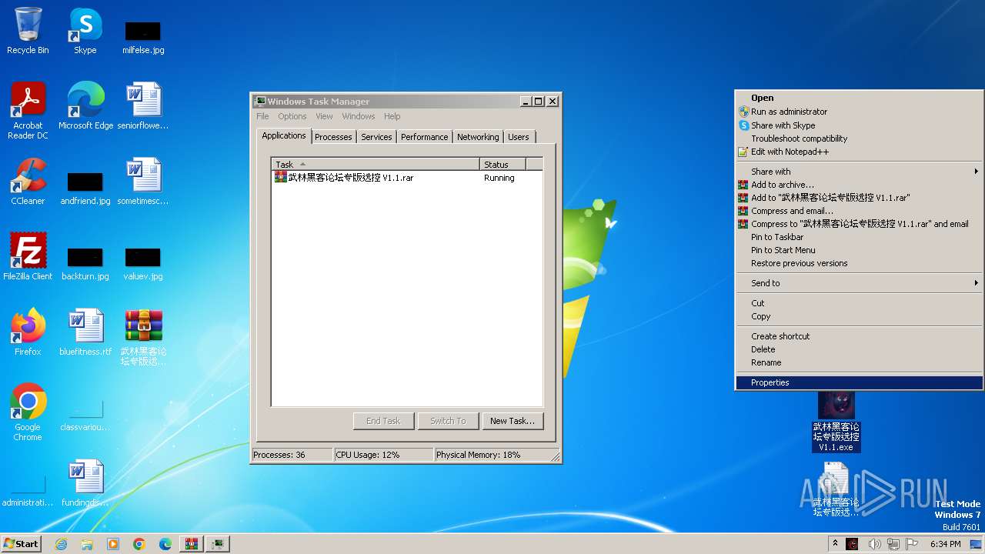Screen dimensions: 985x554
Task: Open CCleaner desktop shortcut
Action: pyautogui.click(x=28, y=182)
